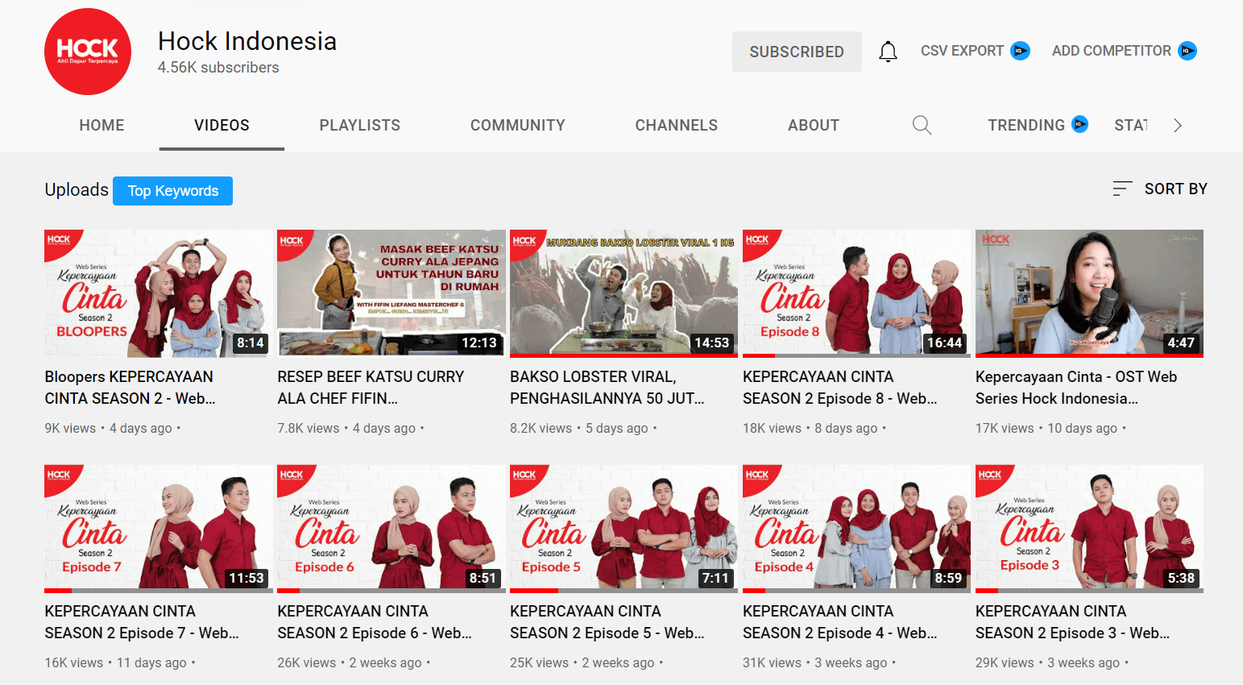Viewport: 1243px width, 685px height.
Task: Open channel search magnifier icon
Action: (922, 125)
